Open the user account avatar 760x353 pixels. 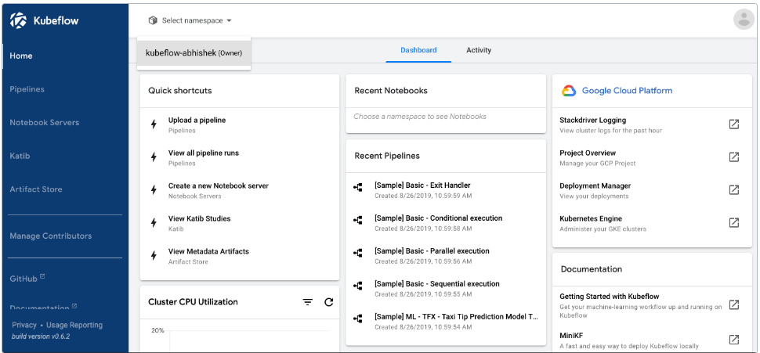pyautogui.click(x=743, y=20)
